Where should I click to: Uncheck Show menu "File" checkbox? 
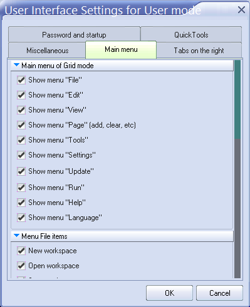[21, 80]
